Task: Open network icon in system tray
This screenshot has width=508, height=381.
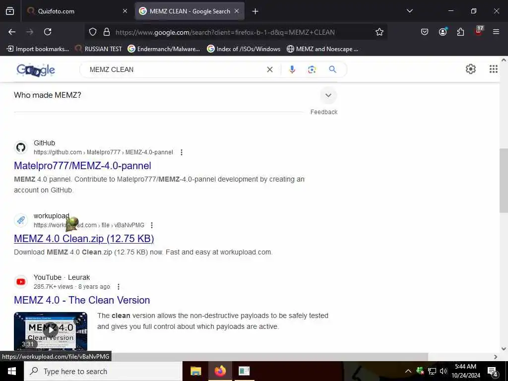Action: point(432,371)
